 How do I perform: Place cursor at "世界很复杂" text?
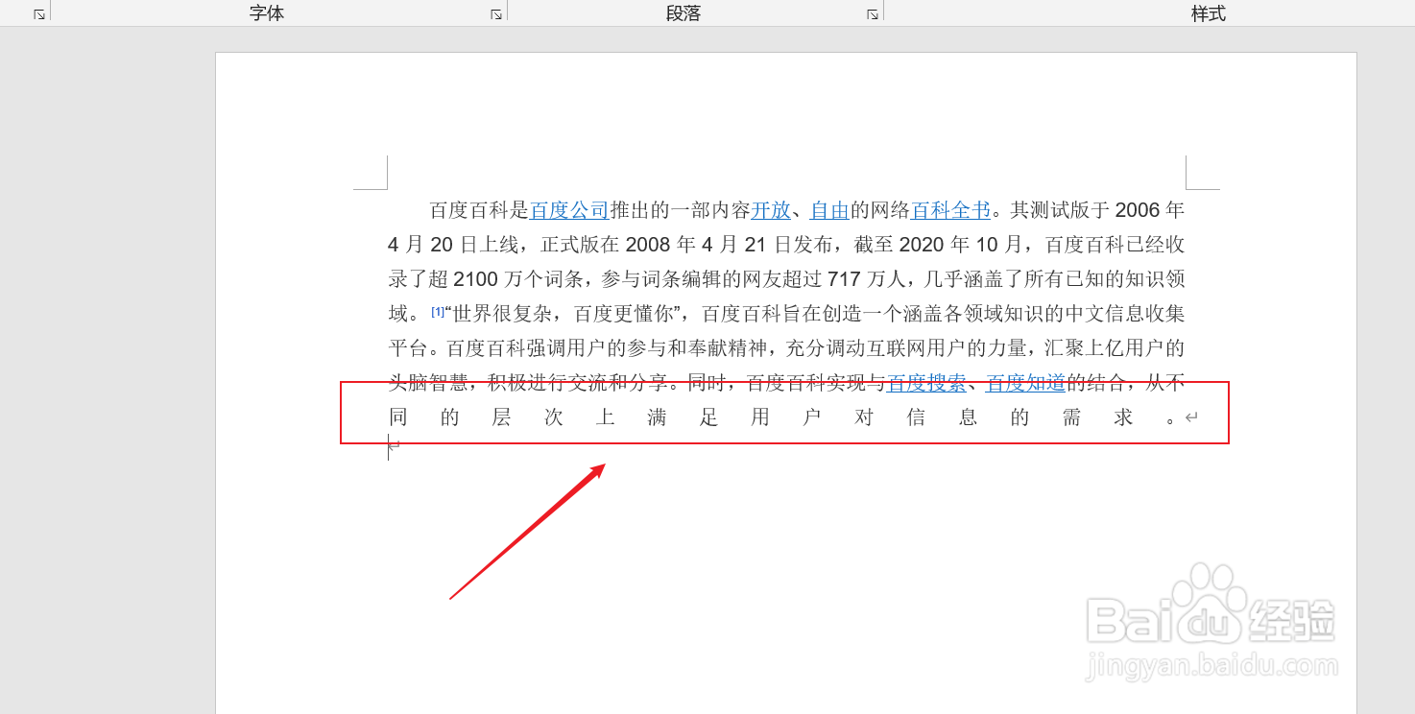pos(501,314)
